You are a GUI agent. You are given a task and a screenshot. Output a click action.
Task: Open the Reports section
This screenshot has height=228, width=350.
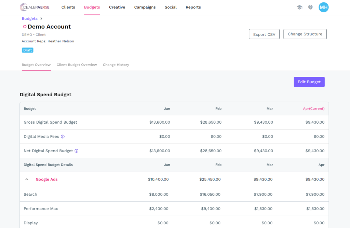193,7
